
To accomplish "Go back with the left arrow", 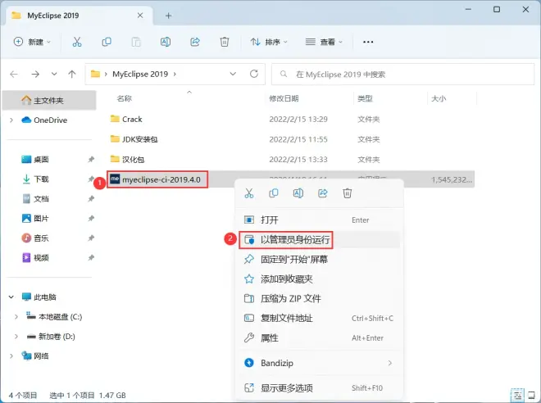I will (x=14, y=74).
